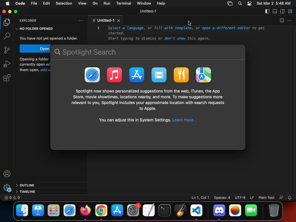Open FaceTime from the Dock
This screenshot has width=296, height=222.
pos(251,210)
